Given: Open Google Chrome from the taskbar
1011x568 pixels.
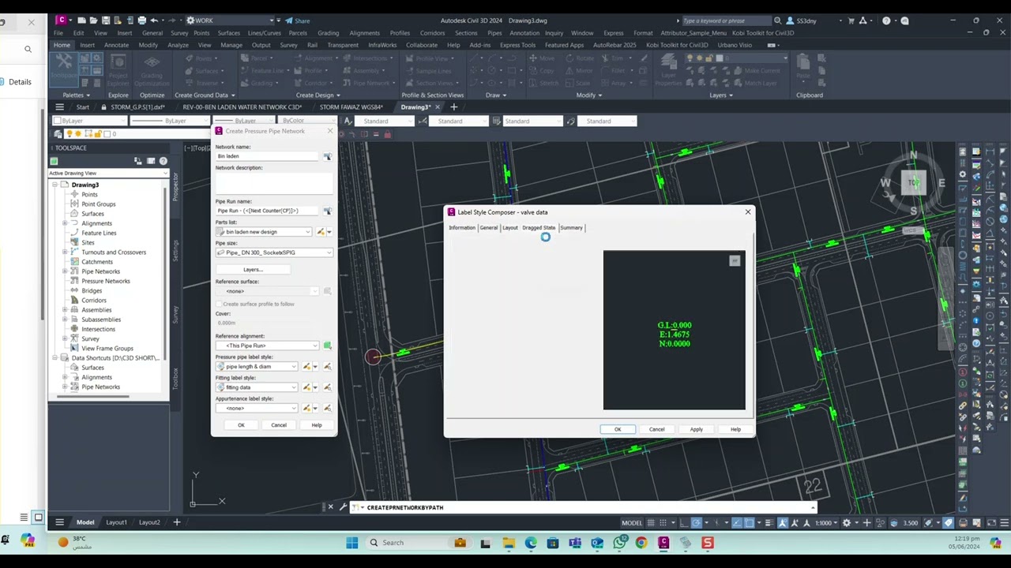Looking at the screenshot, I should pos(641,543).
